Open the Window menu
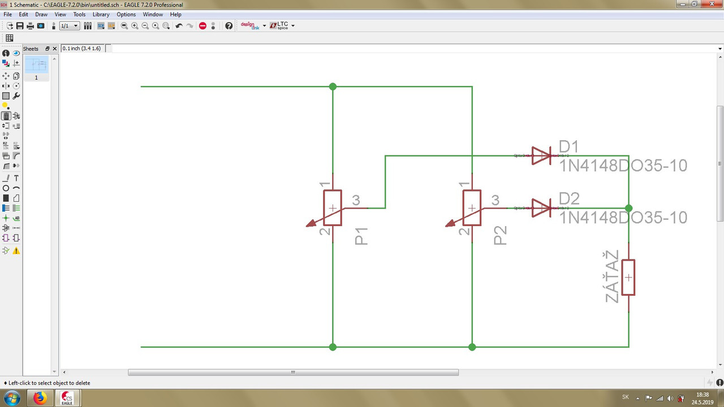This screenshot has height=407, width=724. point(153,14)
